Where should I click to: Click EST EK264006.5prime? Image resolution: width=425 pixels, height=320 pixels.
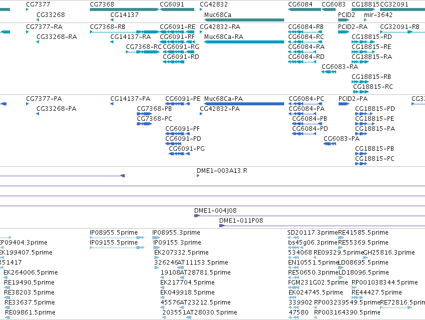pyautogui.click(x=5, y=278)
